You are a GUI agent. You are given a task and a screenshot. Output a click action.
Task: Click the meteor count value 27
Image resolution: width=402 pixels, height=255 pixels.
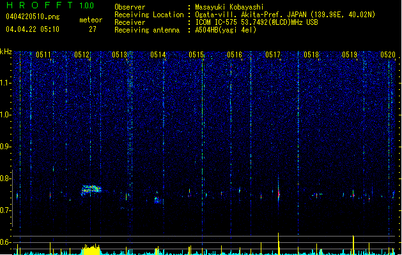click(x=93, y=29)
